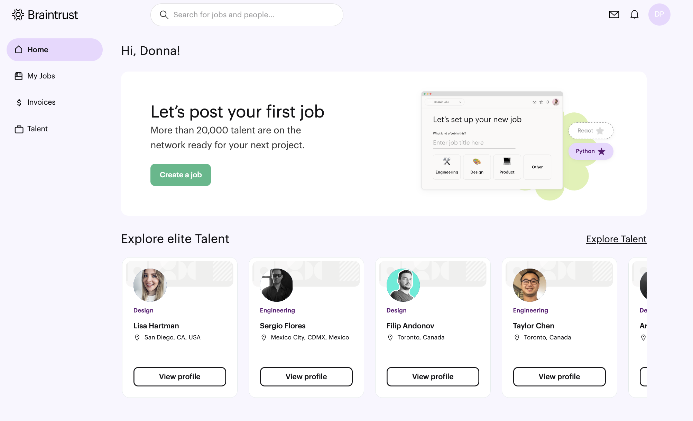Click the Home house icon
Viewport: 693px width, 421px height.
coord(19,50)
